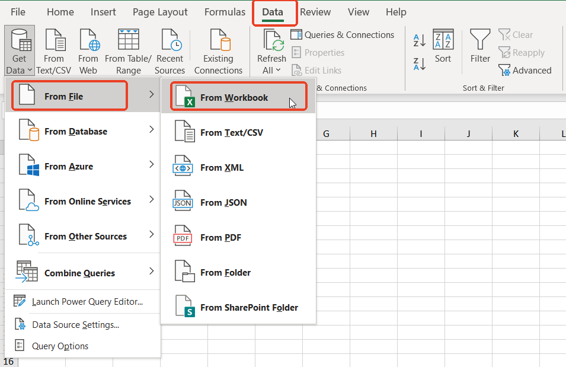Click Clear filter button
The height and width of the screenshot is (367, 566).
tap(516, 34)
